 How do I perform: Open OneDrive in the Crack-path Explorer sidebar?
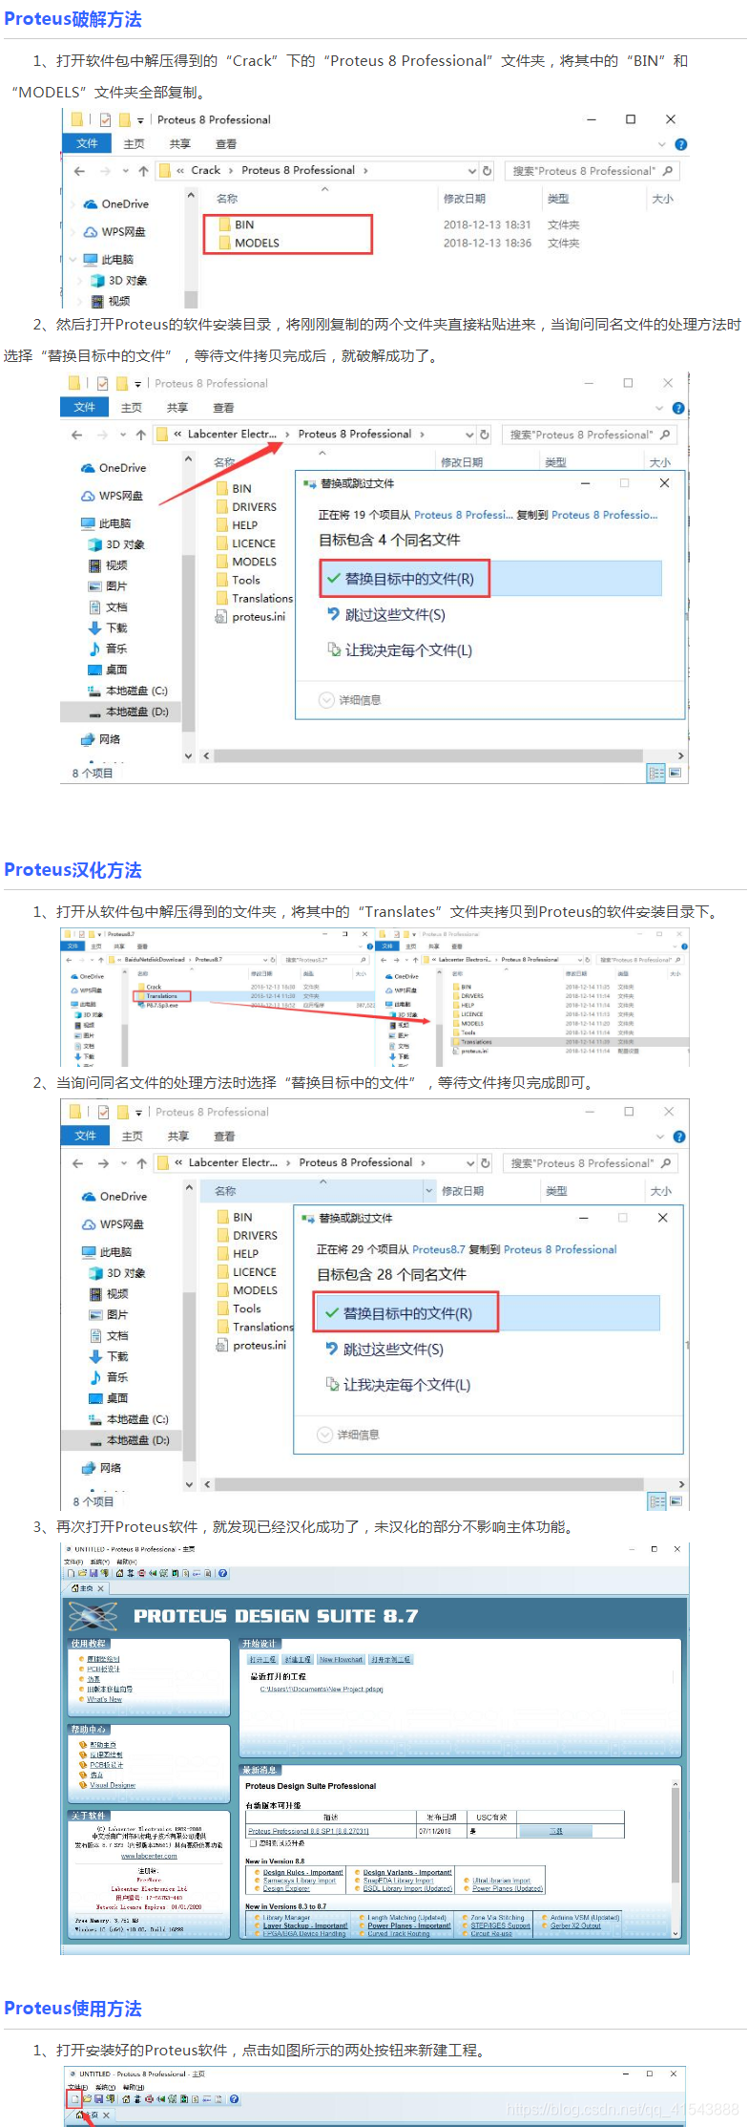point(115,204)
